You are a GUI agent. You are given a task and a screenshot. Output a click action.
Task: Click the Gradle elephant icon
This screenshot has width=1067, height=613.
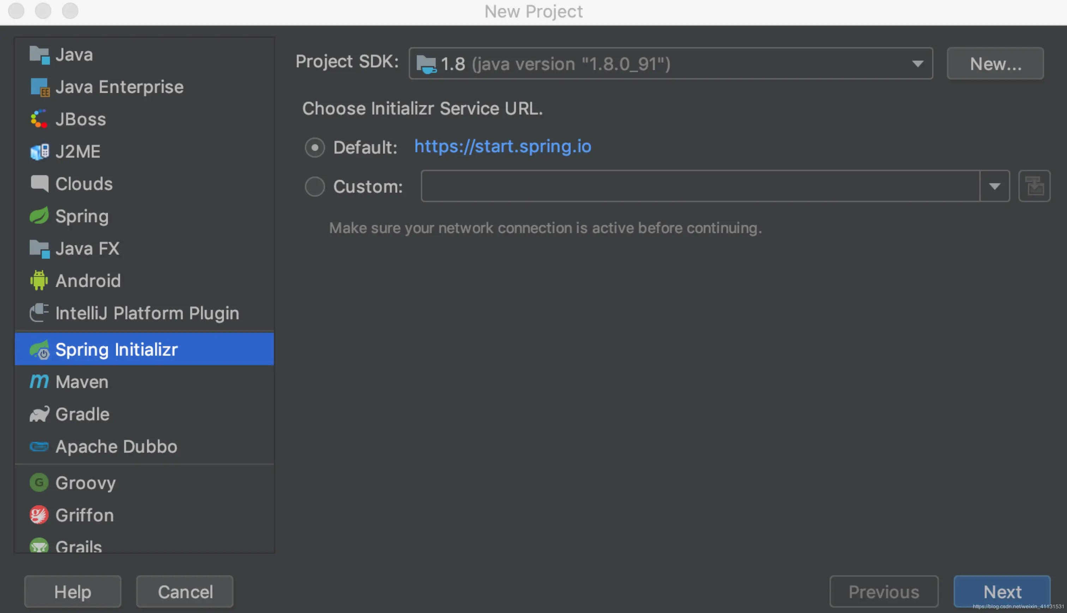pyautogui.click(x=39, y=414)
